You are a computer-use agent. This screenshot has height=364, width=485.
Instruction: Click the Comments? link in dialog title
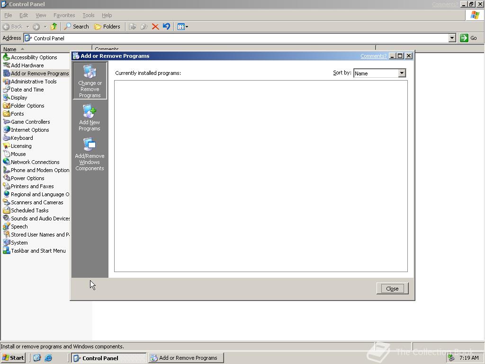tap(373, 56)
